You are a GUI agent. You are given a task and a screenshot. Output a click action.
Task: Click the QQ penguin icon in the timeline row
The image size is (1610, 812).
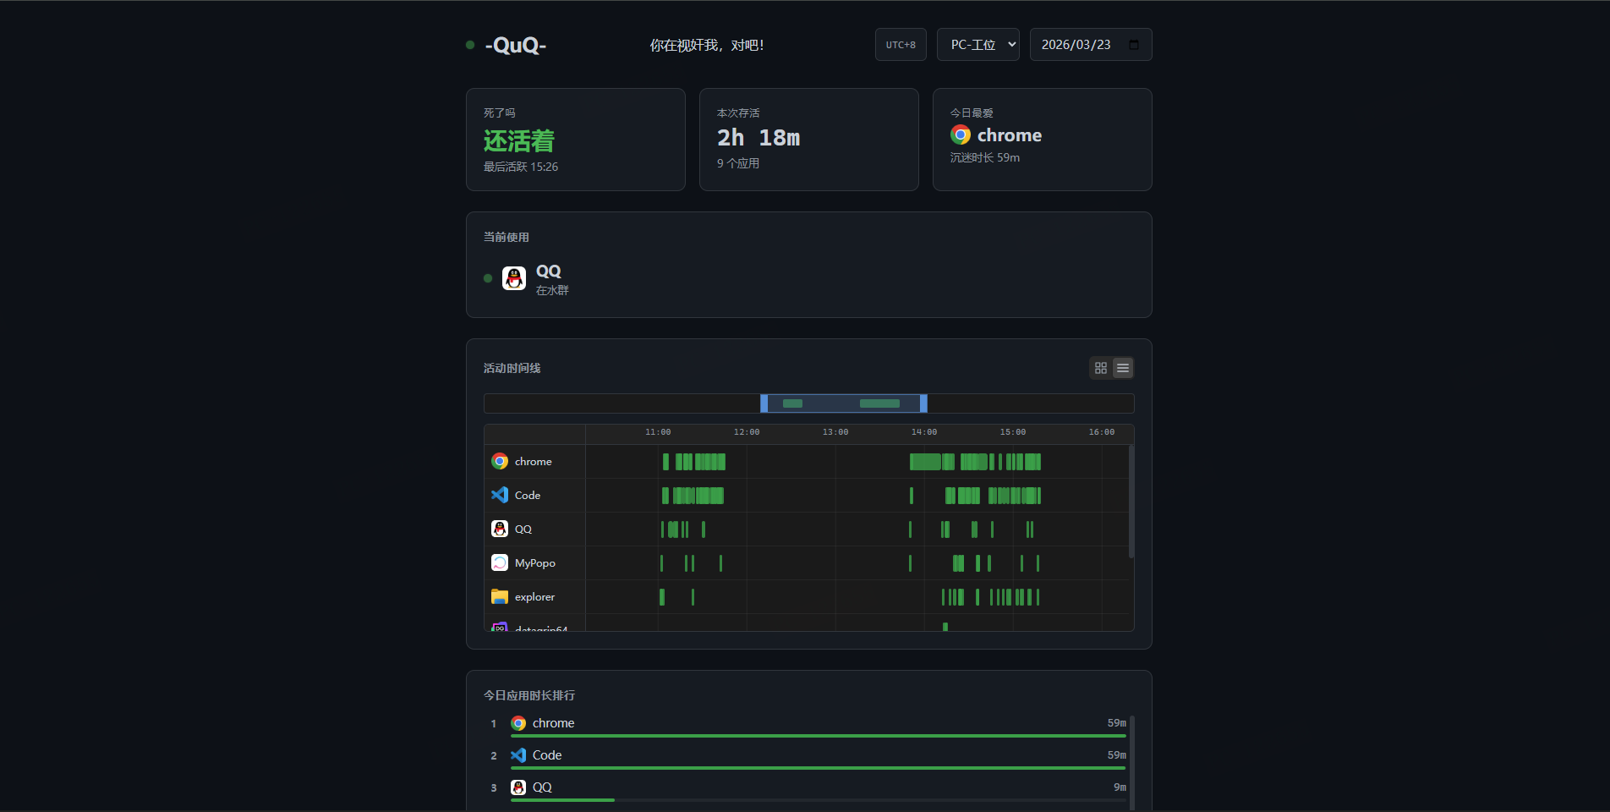coord(500,529)
